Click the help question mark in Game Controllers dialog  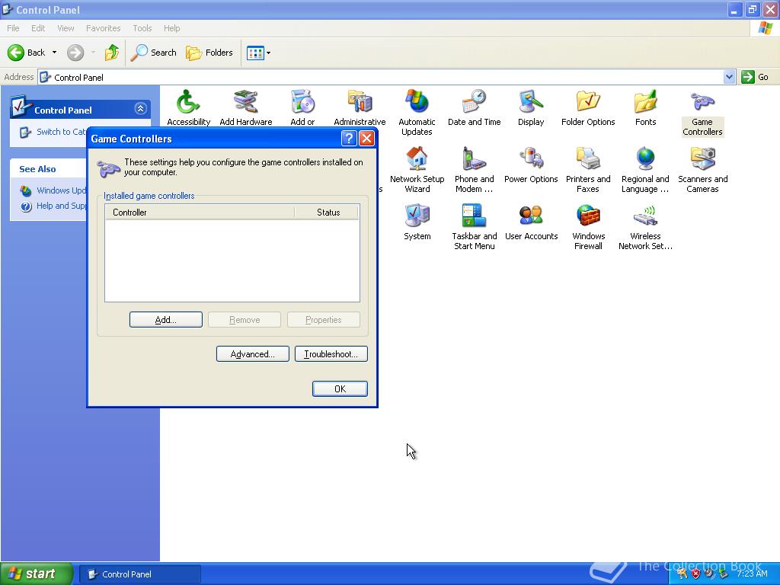coord(349,139)
